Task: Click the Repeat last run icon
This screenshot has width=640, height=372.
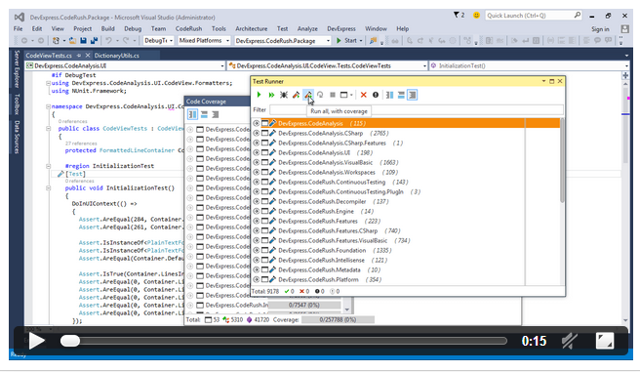Action: point(320,95)
